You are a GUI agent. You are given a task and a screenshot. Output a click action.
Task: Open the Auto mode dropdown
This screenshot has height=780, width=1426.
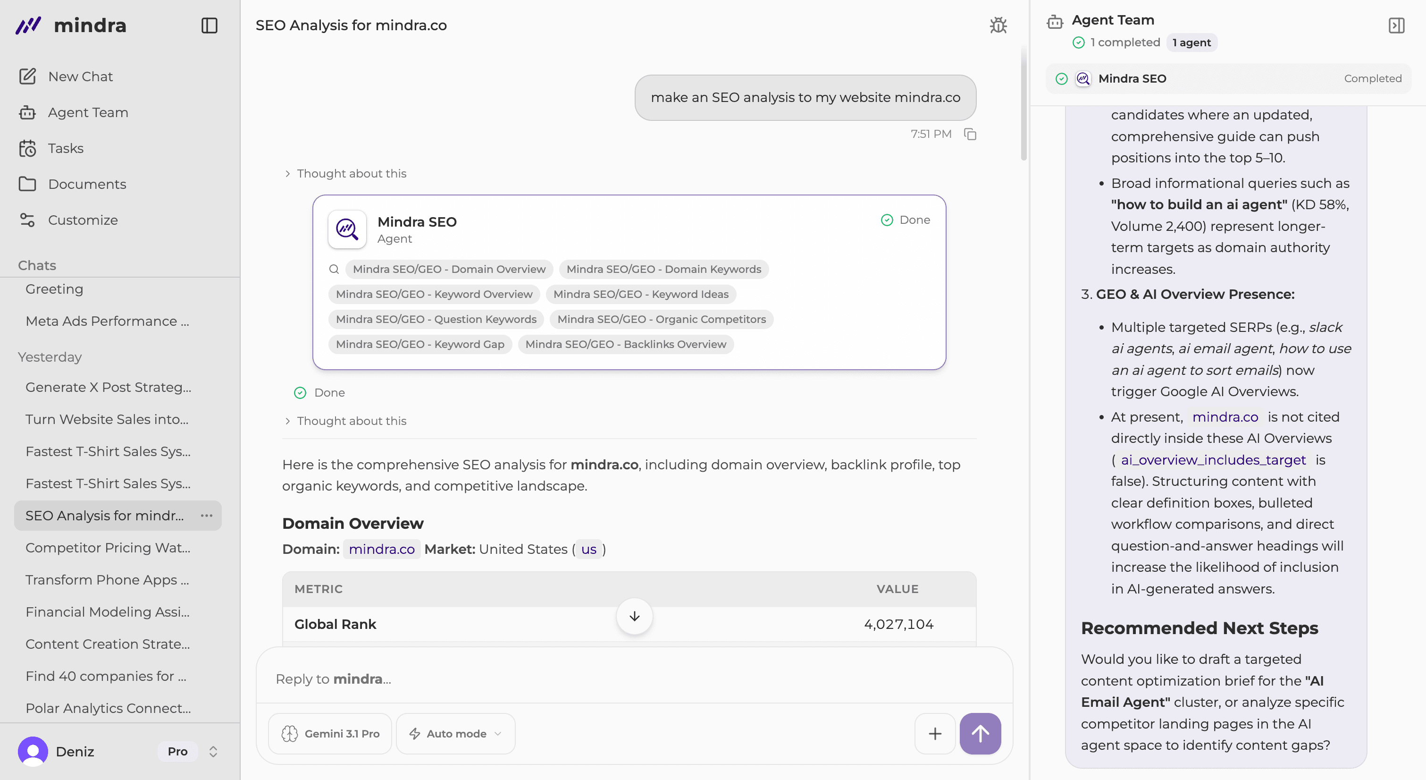pyautogui.click(x=455, y=733)
